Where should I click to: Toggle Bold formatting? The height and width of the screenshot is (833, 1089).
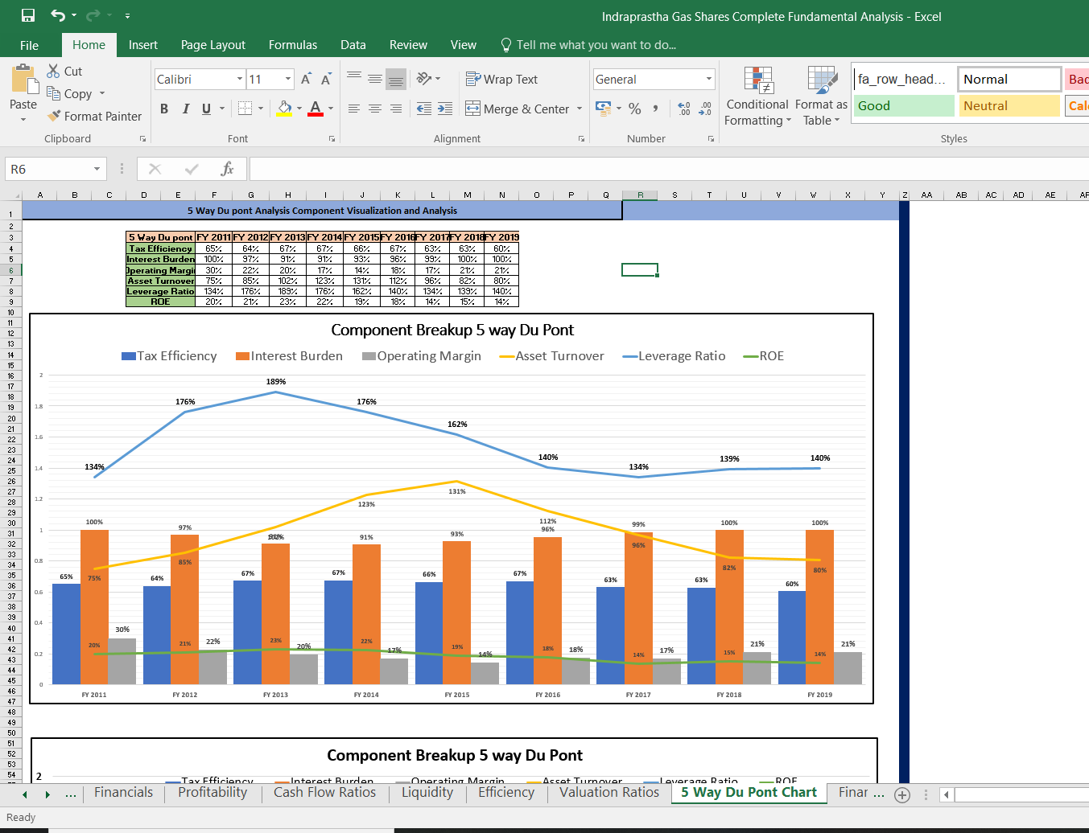pyautogui.click(x=164, y=109)
